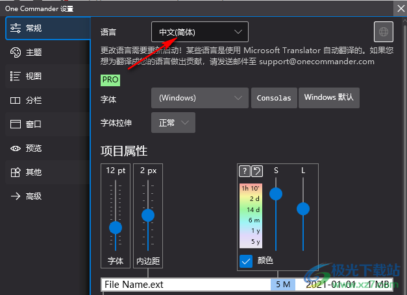Click the blocks icon beside 其他
Screen dimensions: 407x295
pos(16,172)
